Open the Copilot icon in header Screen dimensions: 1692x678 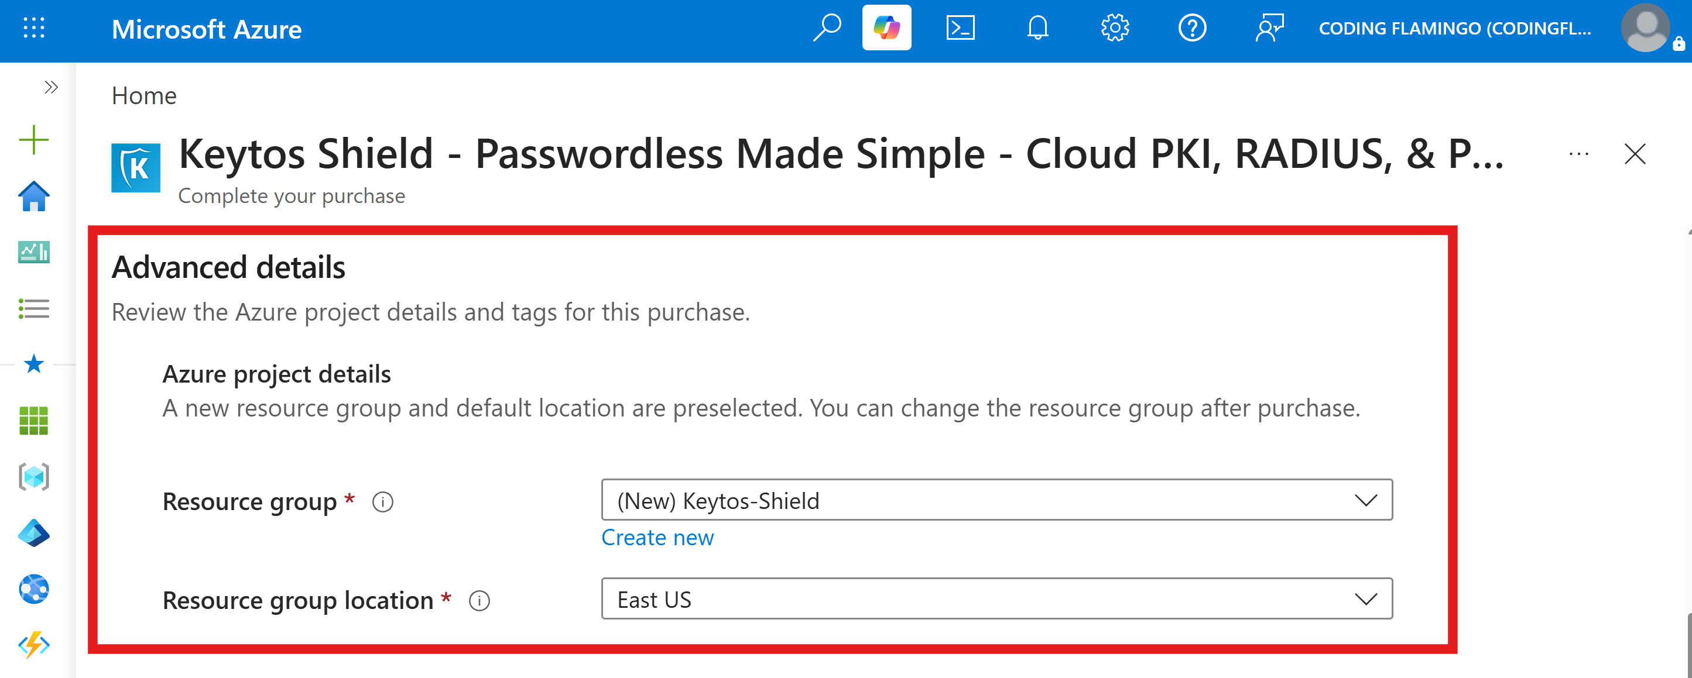coord(887,27)
